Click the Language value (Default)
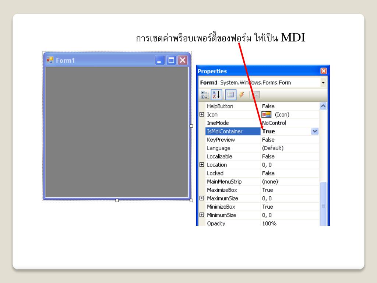Image resolution: width=377 pixels, height=283 pixels. (273, 148)
